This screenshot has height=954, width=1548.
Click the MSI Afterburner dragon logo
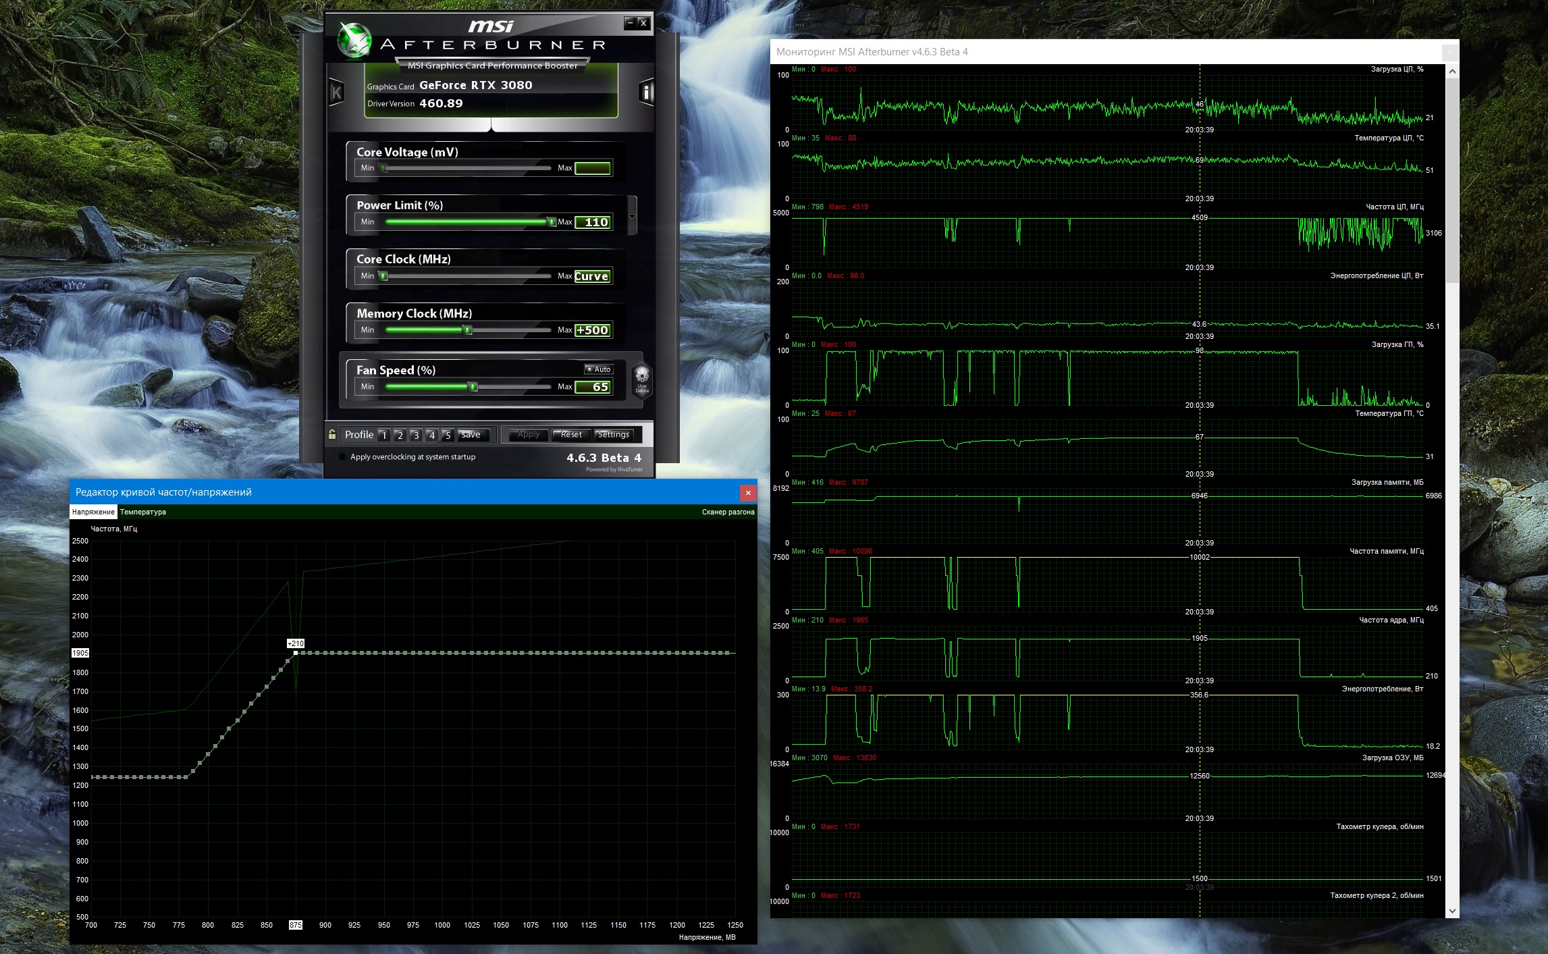354,41
